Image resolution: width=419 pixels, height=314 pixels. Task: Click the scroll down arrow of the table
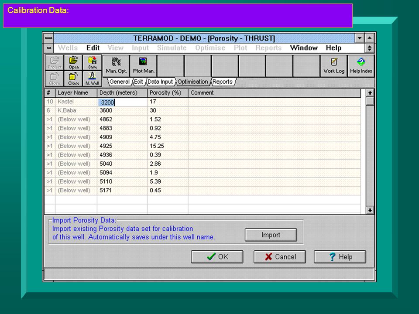[370, 210]
